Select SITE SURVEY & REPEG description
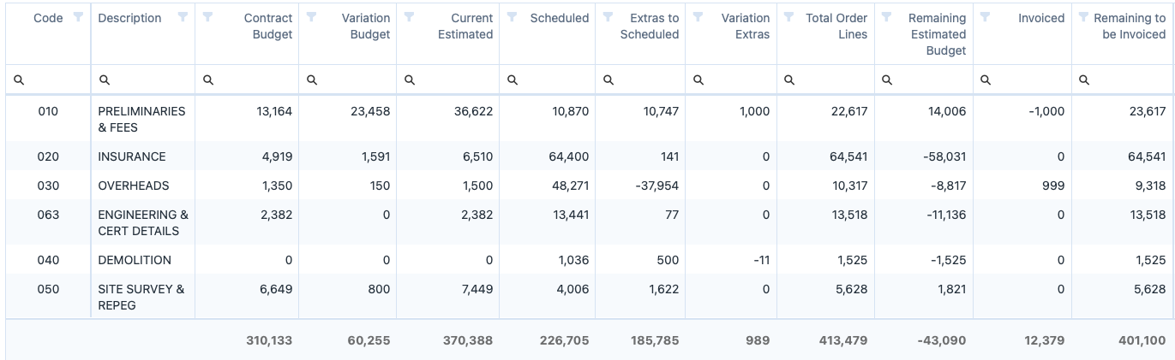The image size is (1175, 360). (x=141, y=297)
